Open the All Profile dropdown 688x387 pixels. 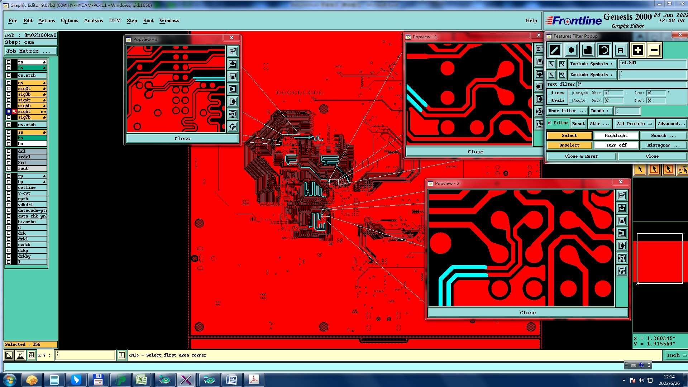click(634, 124)
